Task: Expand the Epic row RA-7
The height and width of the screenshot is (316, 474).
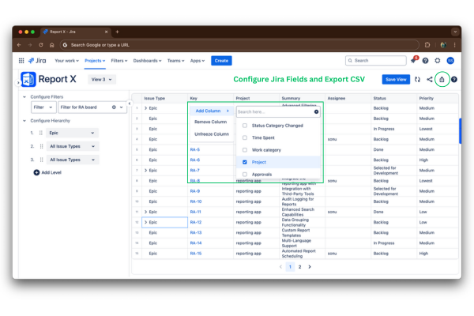Action: (145, 171)
